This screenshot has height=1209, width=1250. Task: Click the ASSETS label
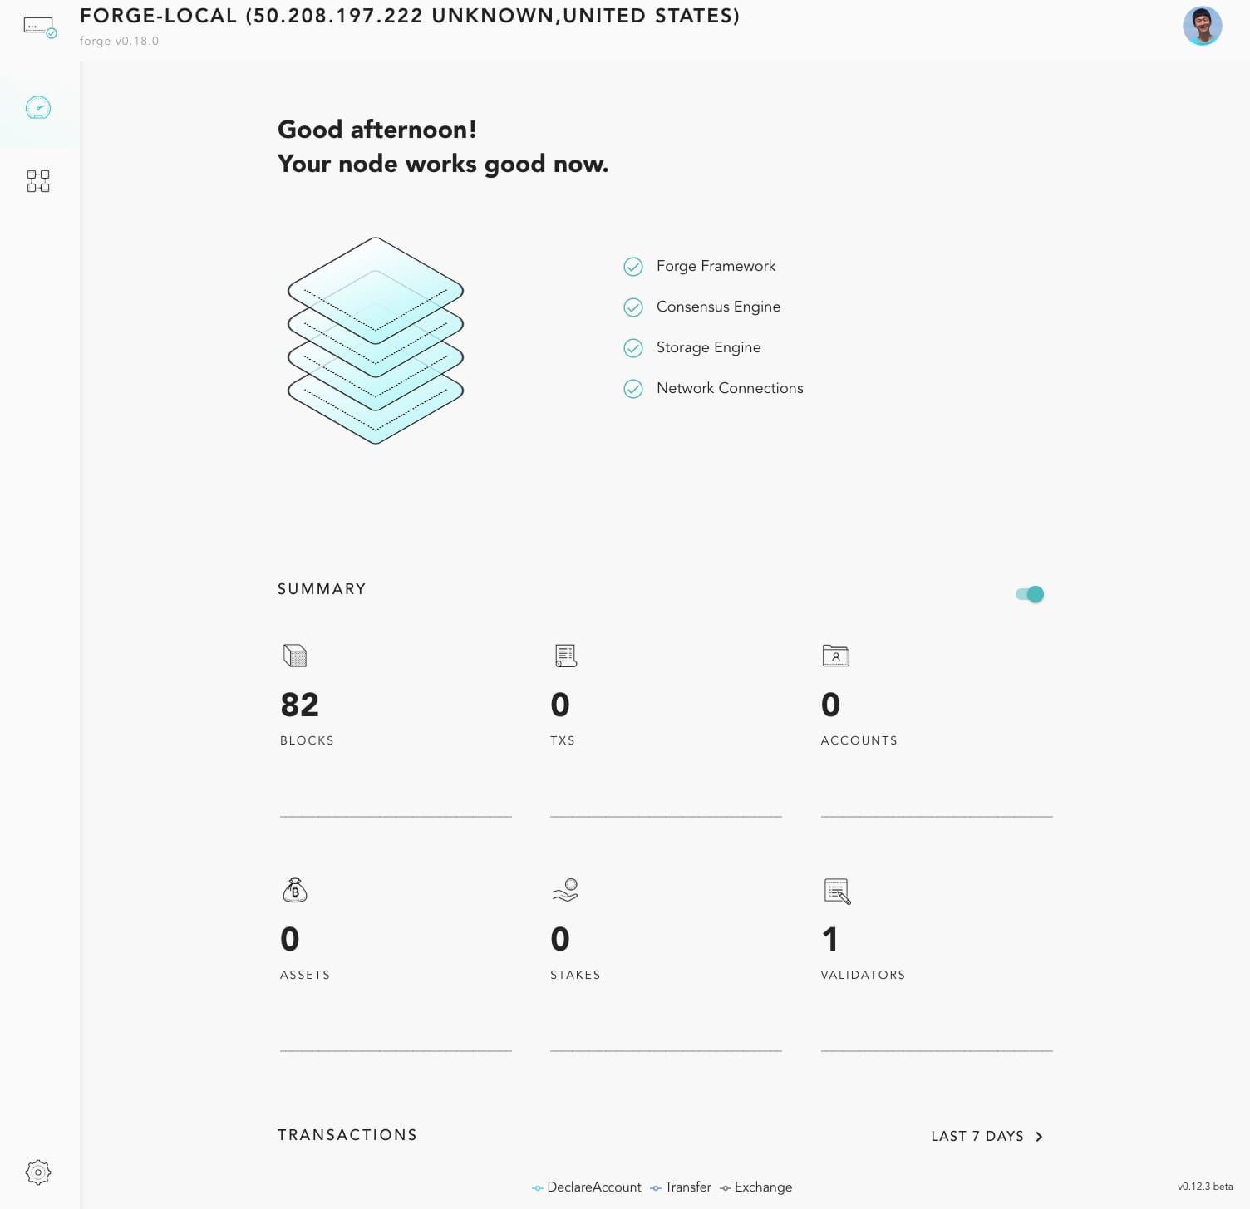click(305, 975)
